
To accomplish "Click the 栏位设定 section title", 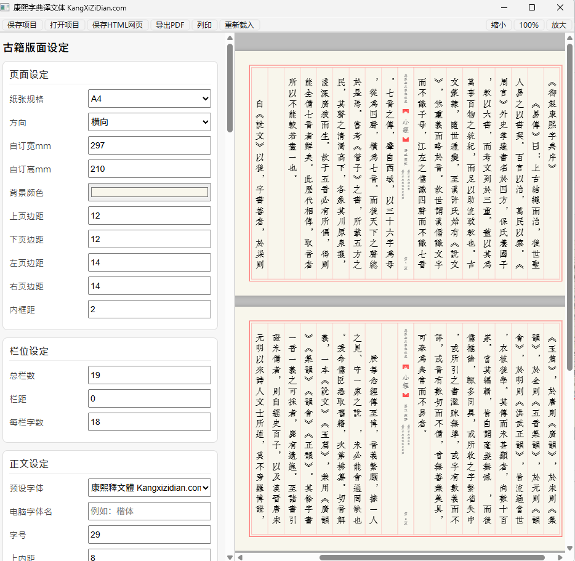I will [x=29, y=352].
